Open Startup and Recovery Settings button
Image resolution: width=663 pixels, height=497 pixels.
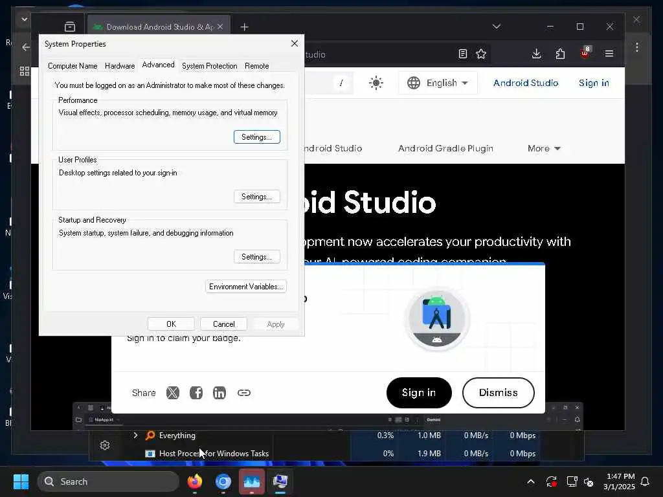[256, 256]
